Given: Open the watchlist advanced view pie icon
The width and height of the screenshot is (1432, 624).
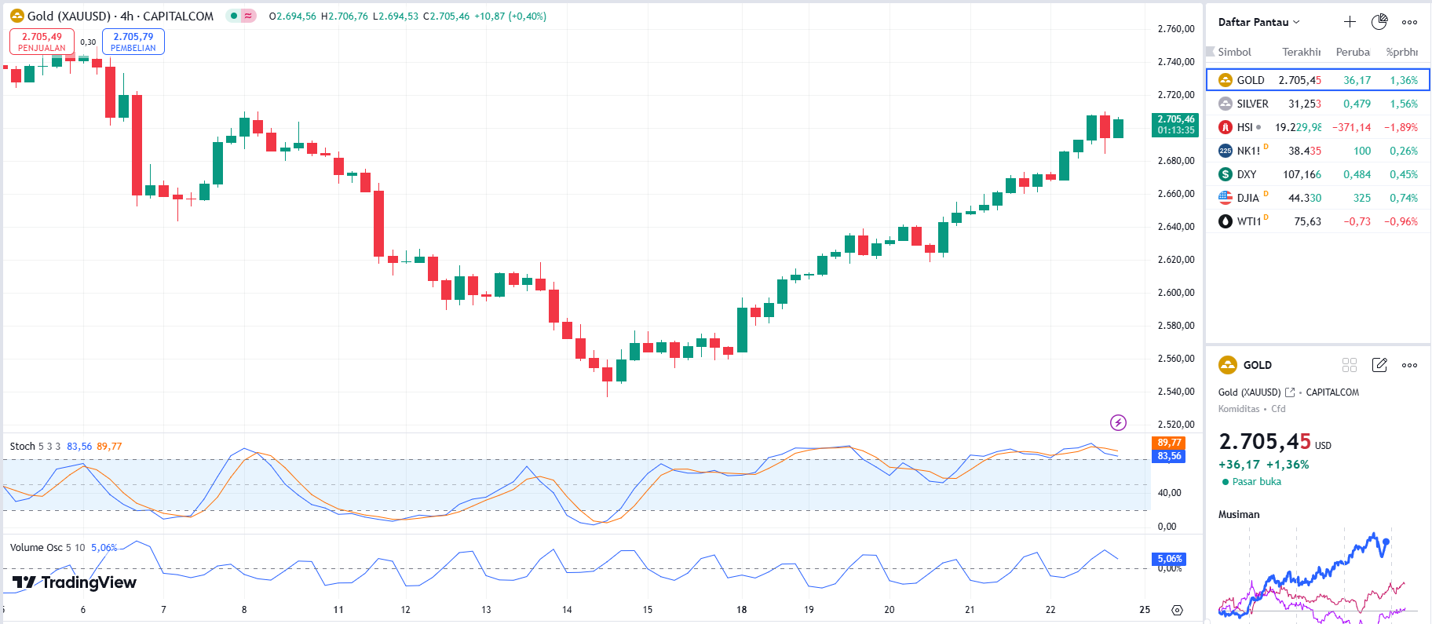Looking at the screenshot, I should click(1379, 22).
